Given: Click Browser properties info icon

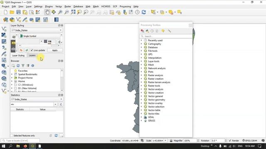Looking at the screenshot, I should coord(32,65).
